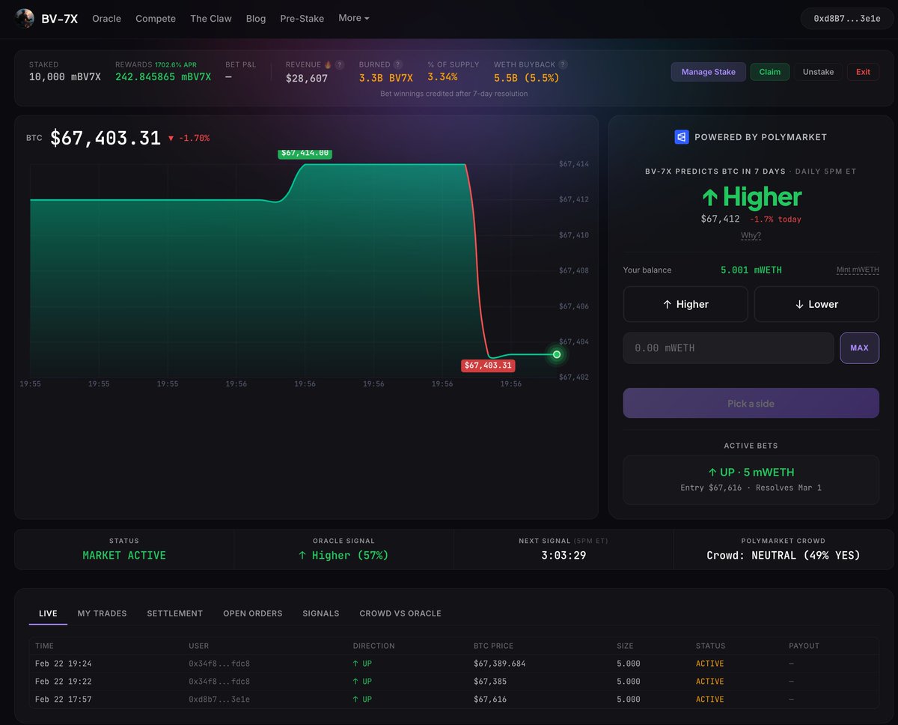Image resolution: width=898 pixels, height=725 pixels.
Task: Click the green price marker on the chart
Action: [x=557, y=354]
